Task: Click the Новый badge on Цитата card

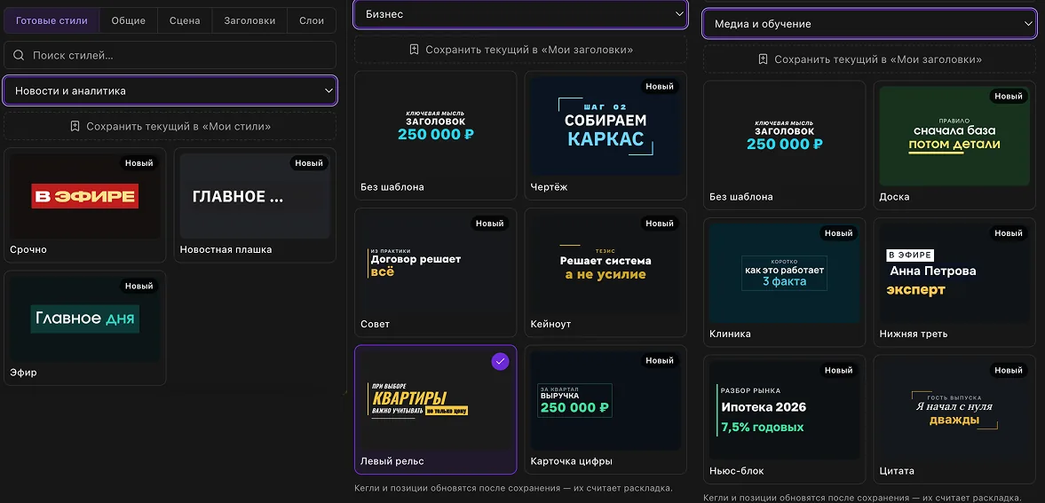Action: tap(1009, 371)
